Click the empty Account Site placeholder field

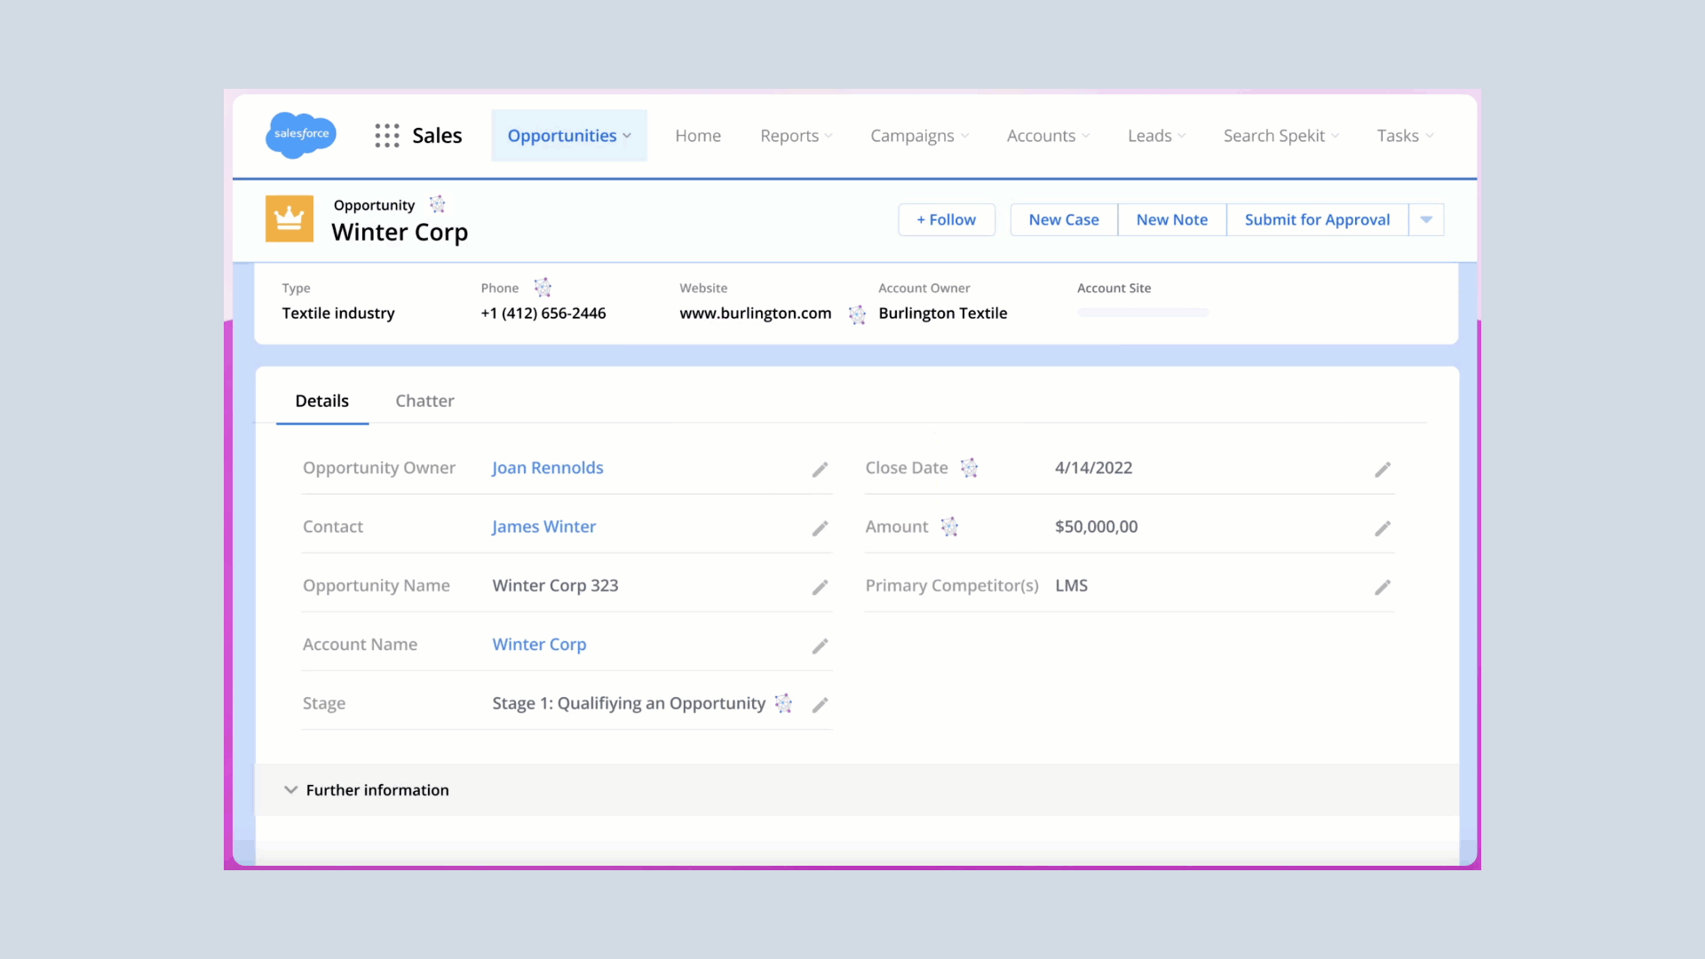(1143, 313)
